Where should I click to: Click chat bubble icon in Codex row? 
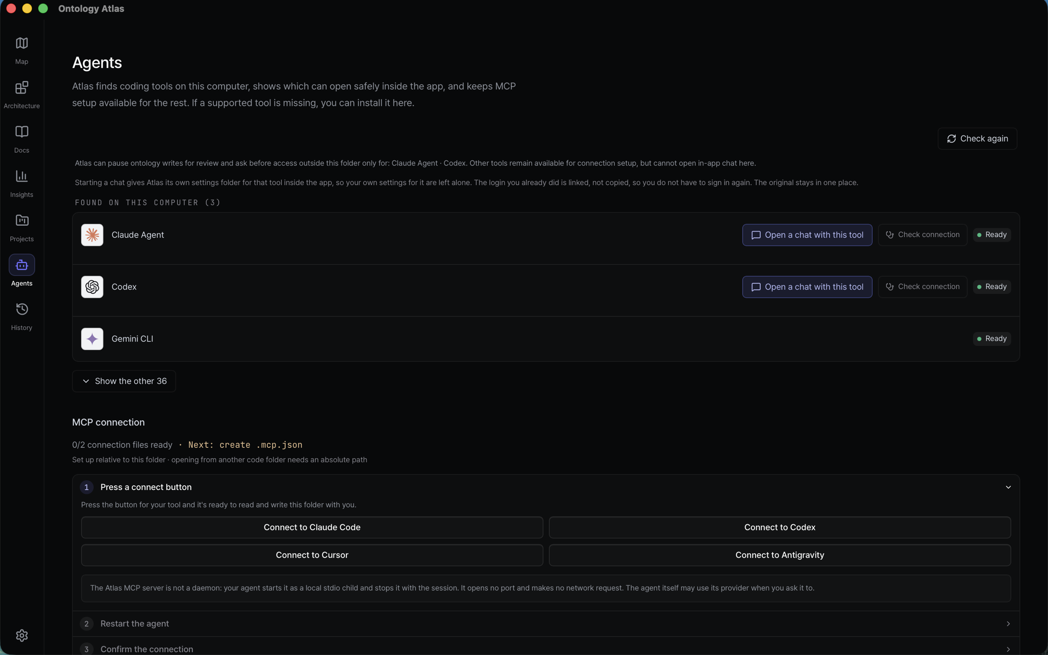pos(756,287)
